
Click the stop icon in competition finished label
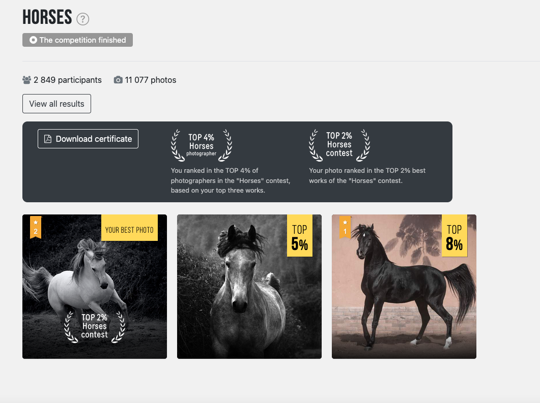[33, 40]
